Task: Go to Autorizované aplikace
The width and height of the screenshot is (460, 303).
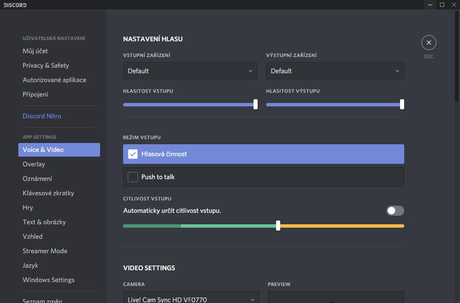Action: pyautogui.click(x=54, y=80)
